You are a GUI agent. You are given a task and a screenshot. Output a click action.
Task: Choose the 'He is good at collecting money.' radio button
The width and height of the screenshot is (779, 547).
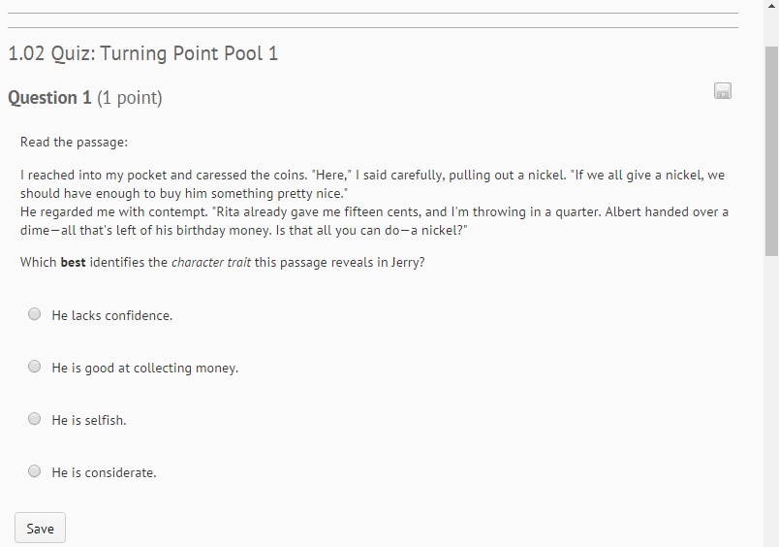(x=35, y=367)
